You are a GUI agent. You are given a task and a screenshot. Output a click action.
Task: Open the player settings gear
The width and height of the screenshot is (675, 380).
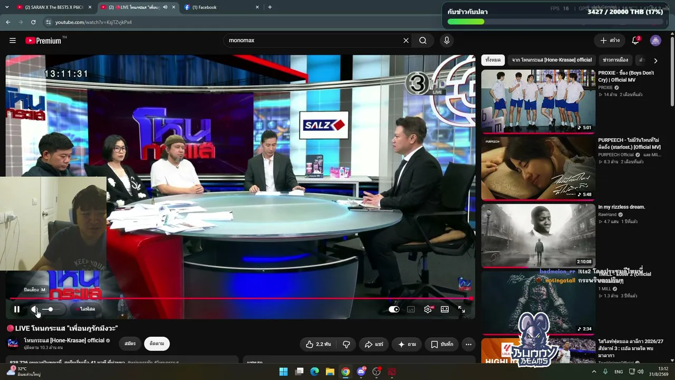click(428, 309)
